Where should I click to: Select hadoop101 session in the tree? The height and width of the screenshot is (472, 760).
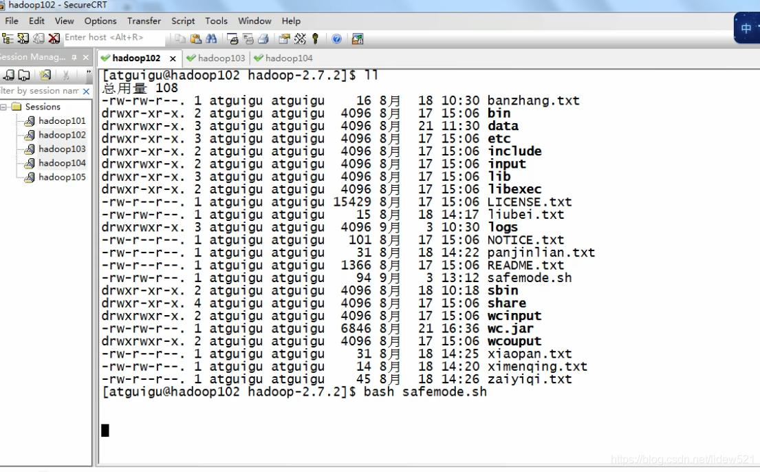pyautogui.click(x=62, y=121)
